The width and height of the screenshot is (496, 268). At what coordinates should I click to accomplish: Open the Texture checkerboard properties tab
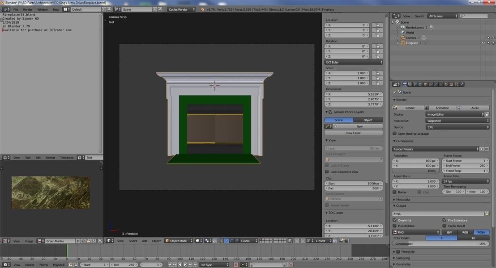point(451,84)
